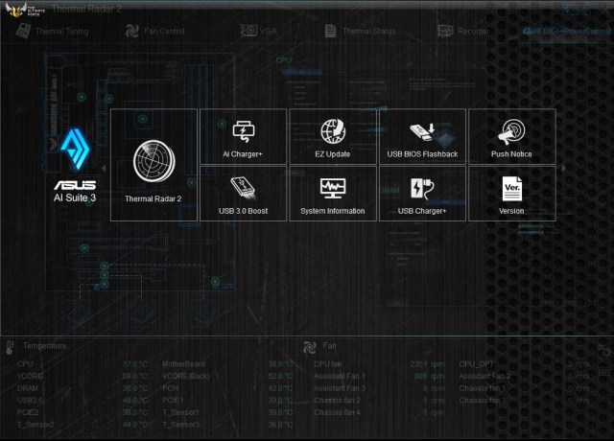Switch to VGA tab
The image size is (614, 441).
coord(259,31)
